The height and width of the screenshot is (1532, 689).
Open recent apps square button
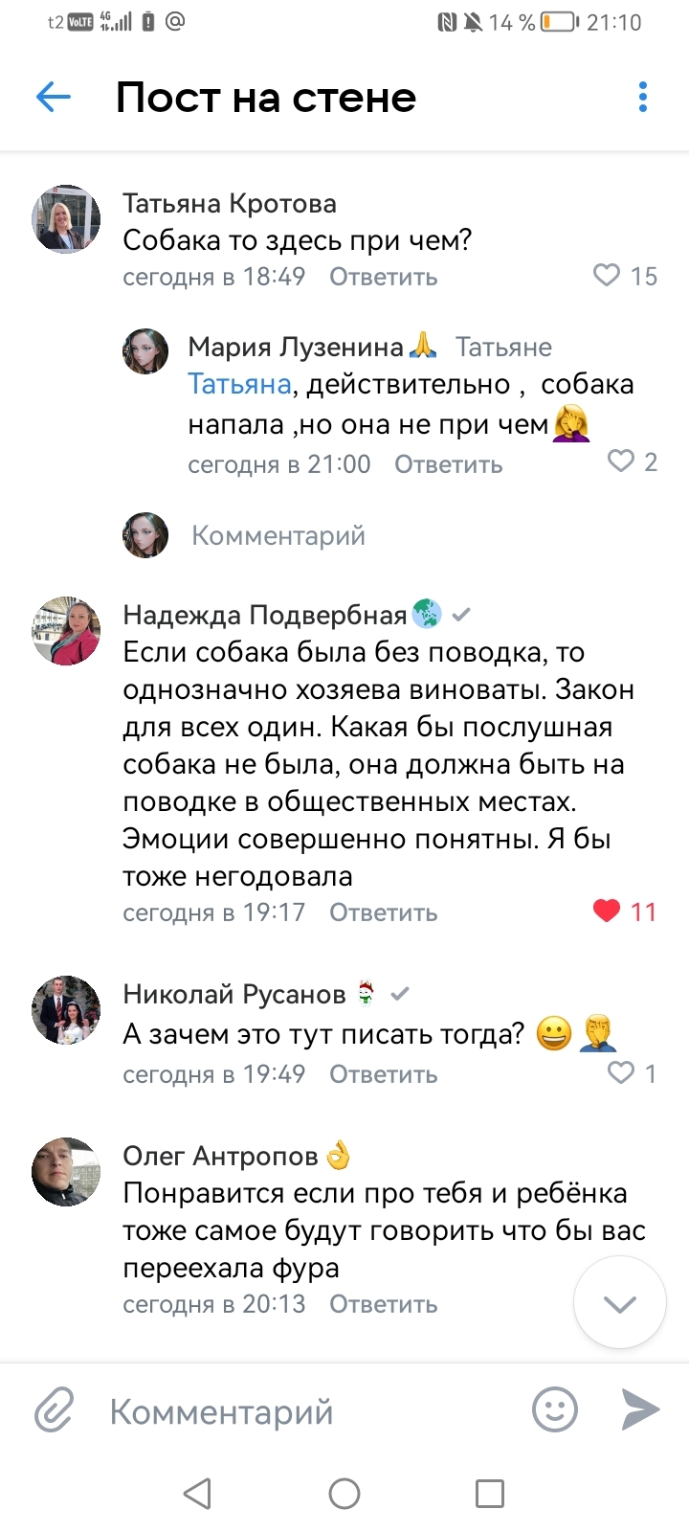tap(490, 1493)
